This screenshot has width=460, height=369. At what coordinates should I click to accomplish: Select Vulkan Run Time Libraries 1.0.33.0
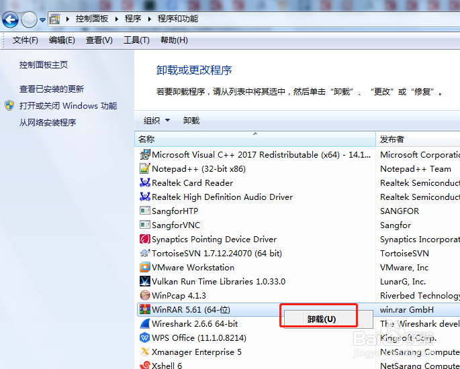(x=218, y=281)
